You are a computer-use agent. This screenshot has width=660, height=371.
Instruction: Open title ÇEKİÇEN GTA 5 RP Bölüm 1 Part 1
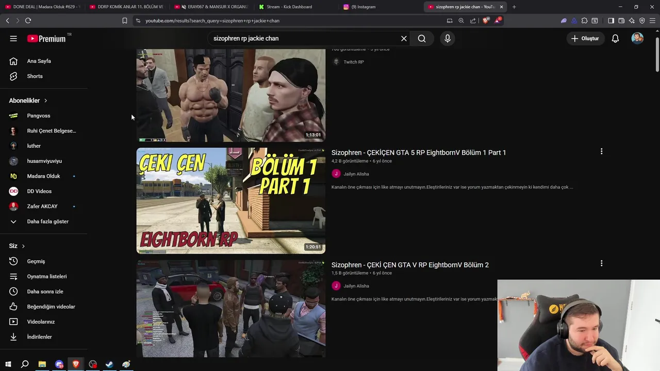419,153
